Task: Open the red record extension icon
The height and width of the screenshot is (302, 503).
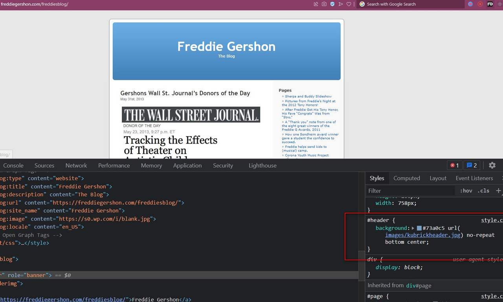Action: (480, 4)
